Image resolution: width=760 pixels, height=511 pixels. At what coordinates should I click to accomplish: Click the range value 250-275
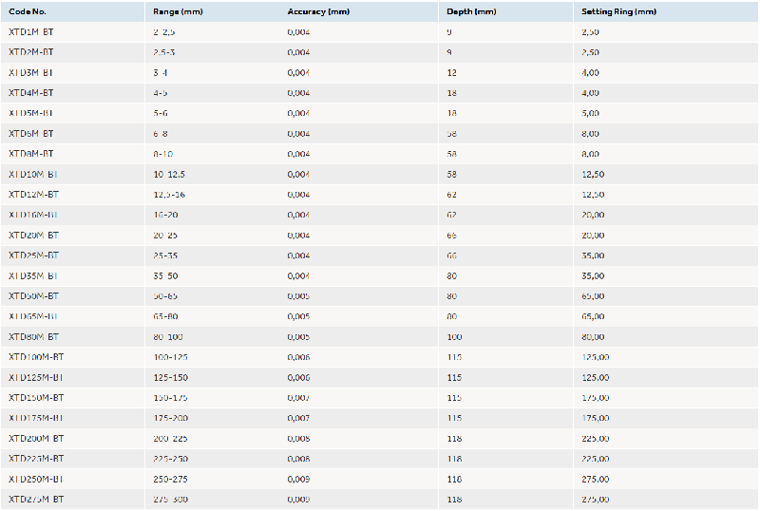coord(169,479)
